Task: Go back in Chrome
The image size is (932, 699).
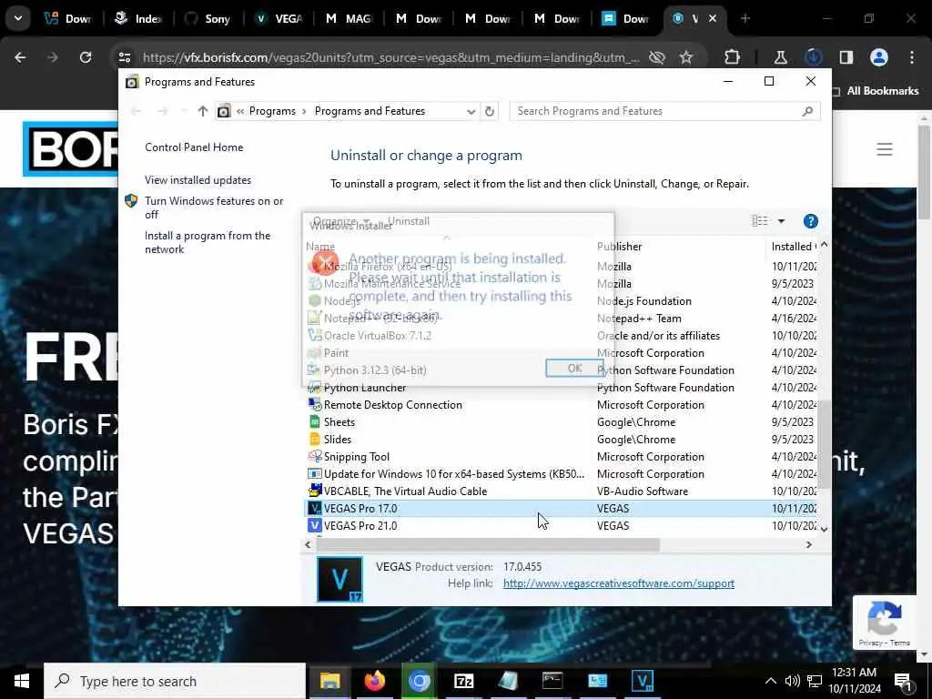Action: (20, 57)
